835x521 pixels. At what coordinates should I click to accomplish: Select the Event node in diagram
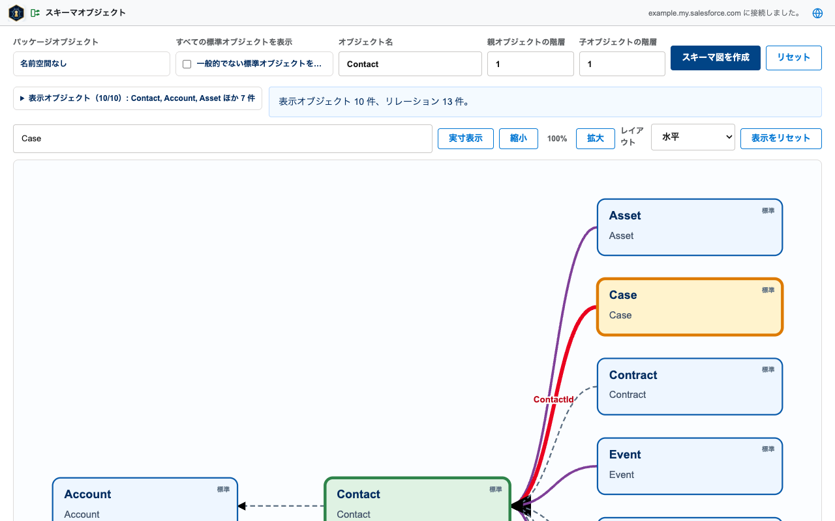[690, 466]
